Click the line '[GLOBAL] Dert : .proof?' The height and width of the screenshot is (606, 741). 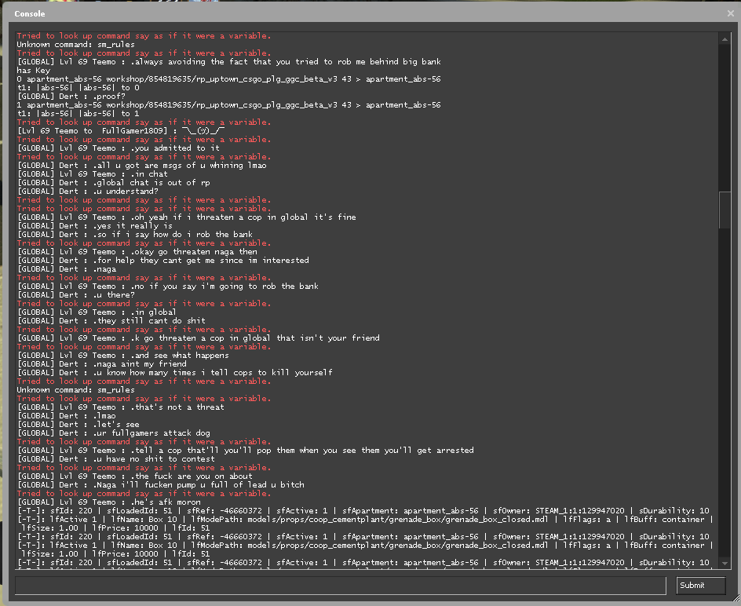tap(71, 96)
